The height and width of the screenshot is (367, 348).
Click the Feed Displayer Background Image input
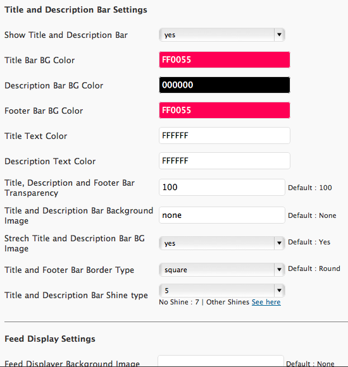[221, 361]
